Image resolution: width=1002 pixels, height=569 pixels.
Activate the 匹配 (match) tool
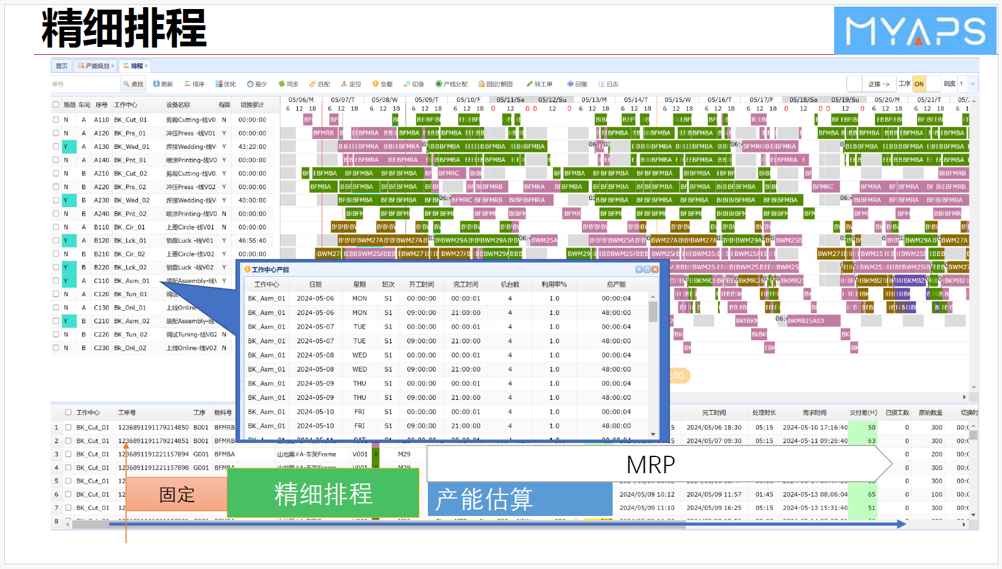point(320,84)
